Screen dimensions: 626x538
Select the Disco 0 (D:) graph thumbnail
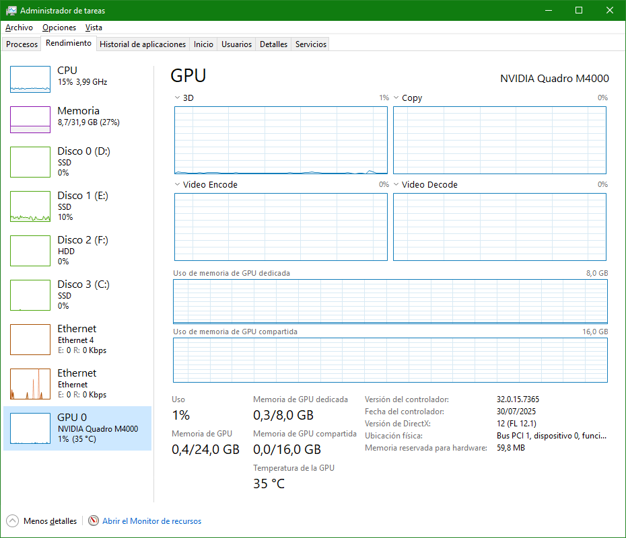(x=30, y=162)
